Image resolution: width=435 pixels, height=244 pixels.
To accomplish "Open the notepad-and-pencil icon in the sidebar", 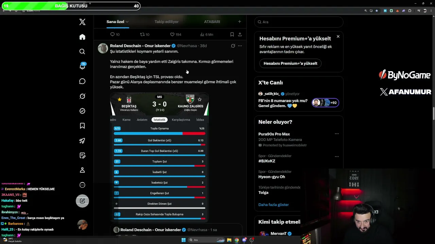I will (x=82, y=156).
